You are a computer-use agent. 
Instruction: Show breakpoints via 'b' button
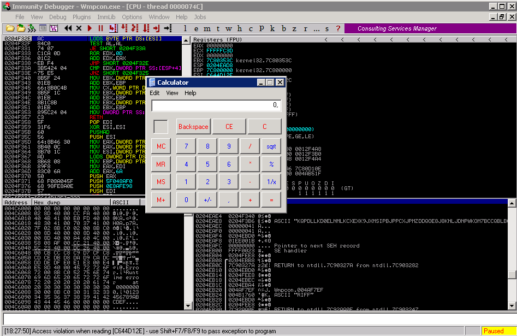[283, 28]
